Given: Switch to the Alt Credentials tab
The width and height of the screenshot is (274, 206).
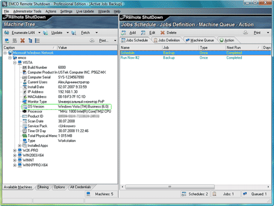Looking at the screenshot, I should [81, 187].
